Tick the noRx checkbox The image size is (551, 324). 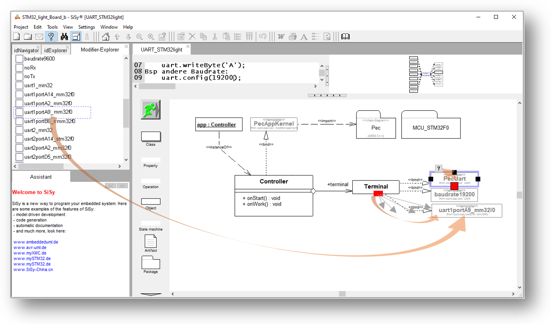pyautogui.click(x=19, y=68)
